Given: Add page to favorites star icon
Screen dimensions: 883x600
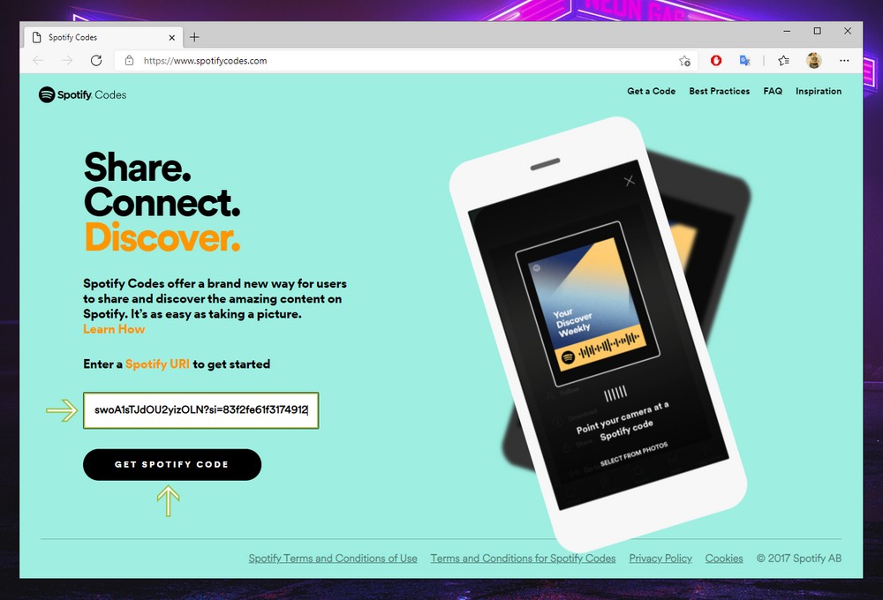Looking at the screenshot, I should [684, 61].
